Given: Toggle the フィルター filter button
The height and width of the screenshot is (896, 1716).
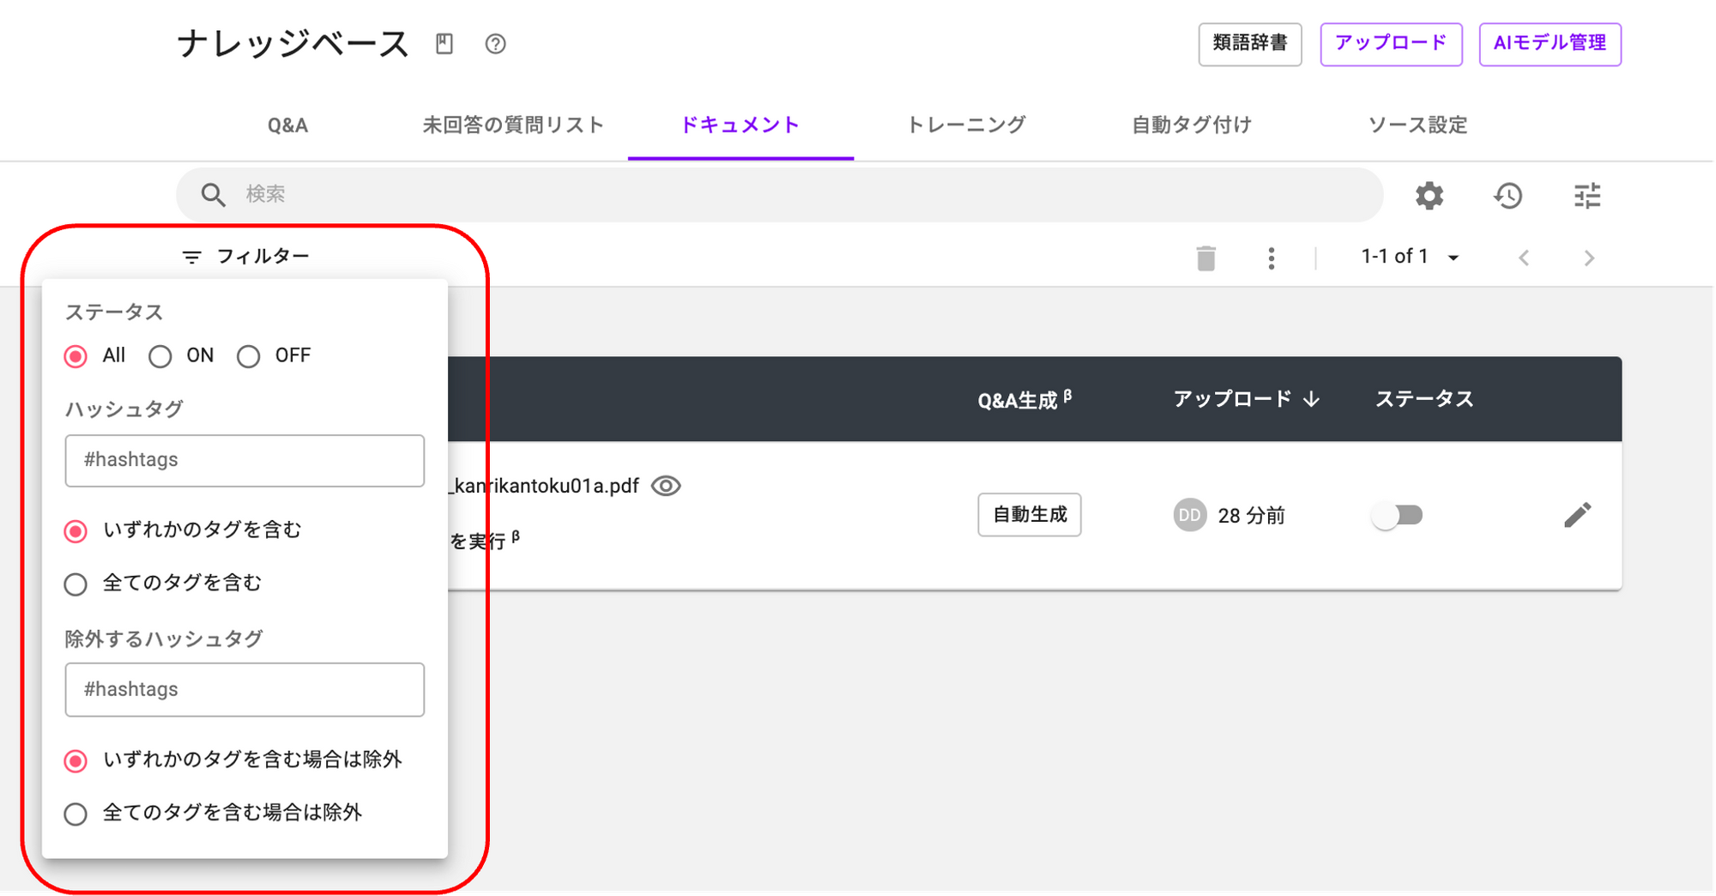Looking at the screenshot, I should [x=245, y=257].
